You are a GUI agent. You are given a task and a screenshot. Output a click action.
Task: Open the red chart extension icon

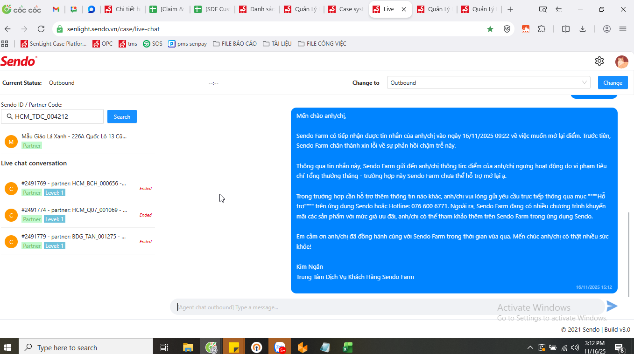click(526, 29)
